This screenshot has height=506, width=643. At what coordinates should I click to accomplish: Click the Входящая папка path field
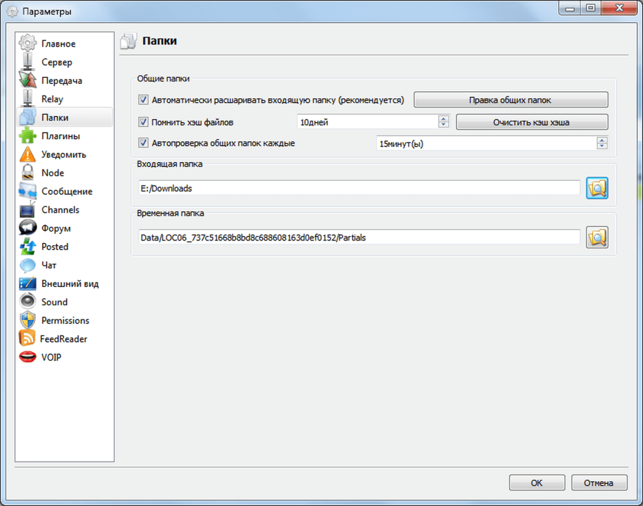[x=359, y=188]
